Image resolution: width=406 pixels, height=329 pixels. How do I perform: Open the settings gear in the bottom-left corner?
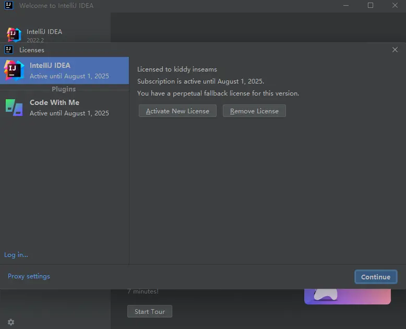[x=11, y=322]
